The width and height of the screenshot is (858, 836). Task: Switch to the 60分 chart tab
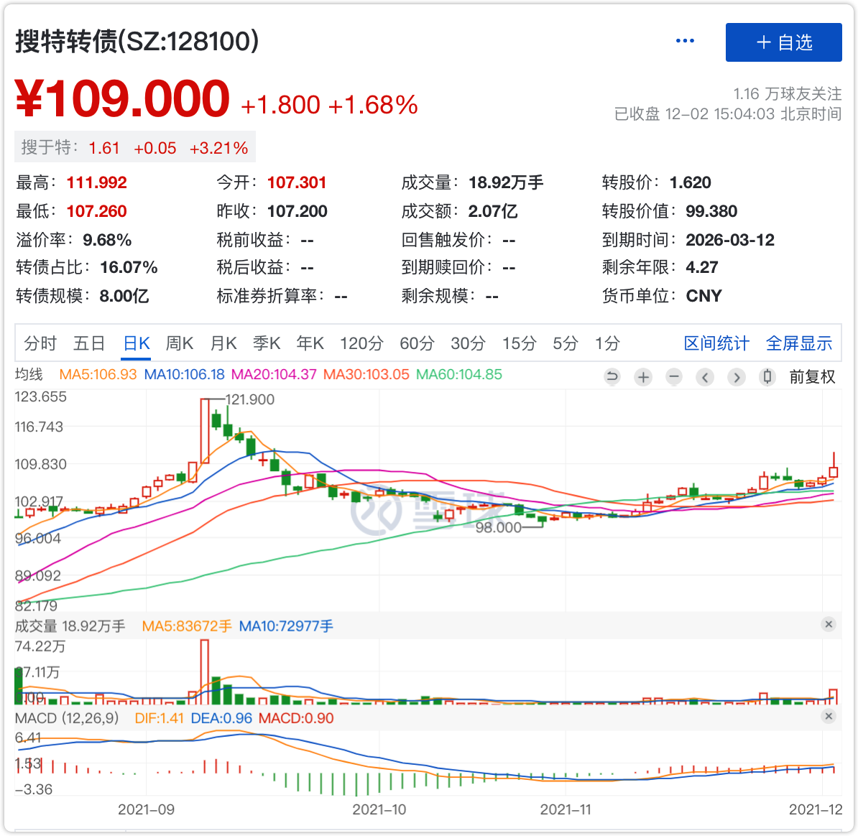tap(418, 343)
